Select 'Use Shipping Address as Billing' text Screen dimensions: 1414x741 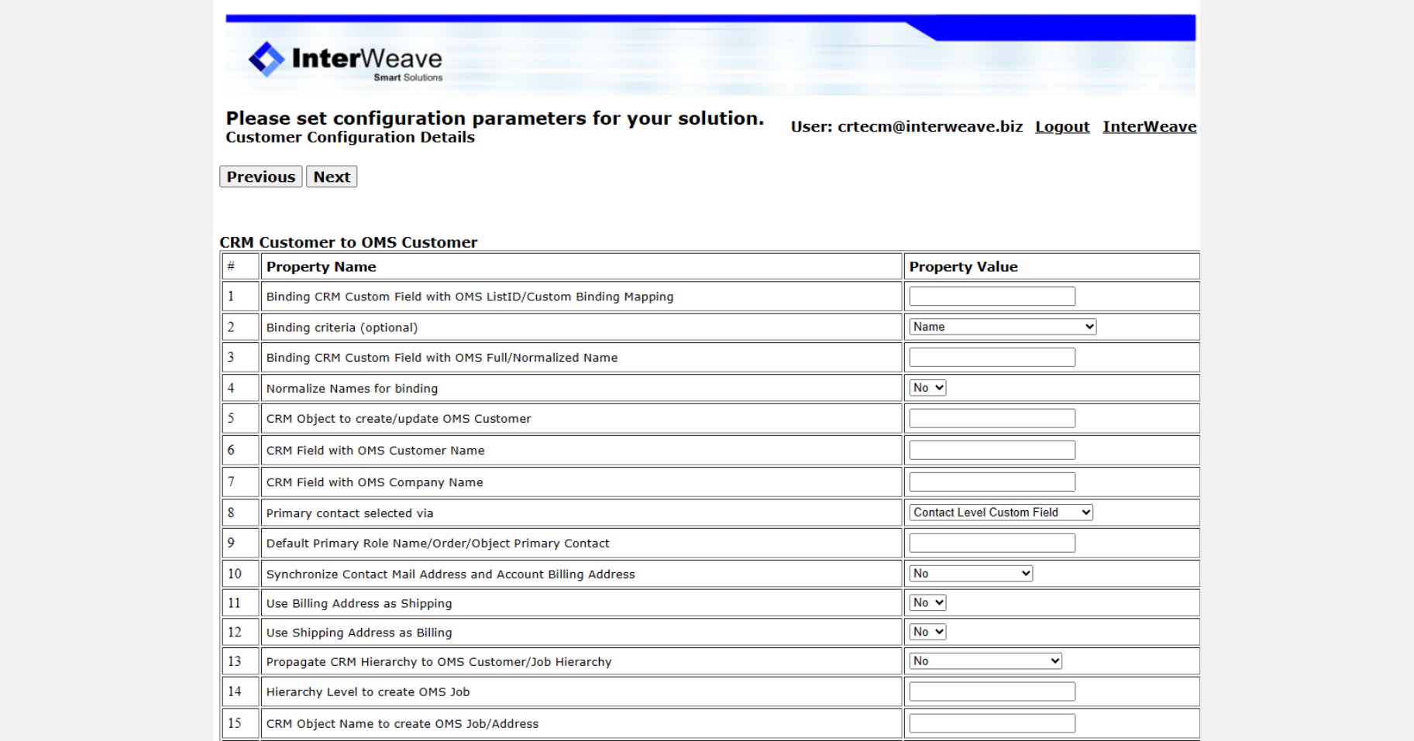click(359, 633)
